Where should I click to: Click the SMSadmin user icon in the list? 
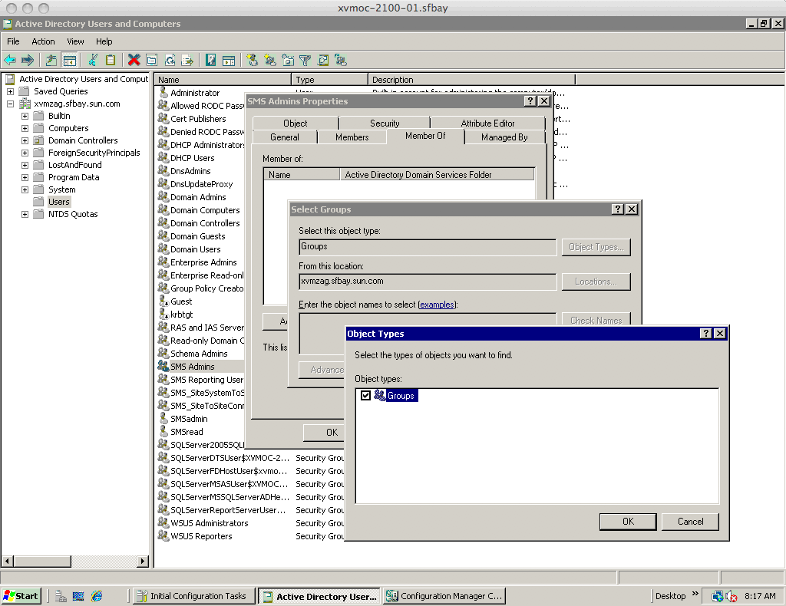163,418
